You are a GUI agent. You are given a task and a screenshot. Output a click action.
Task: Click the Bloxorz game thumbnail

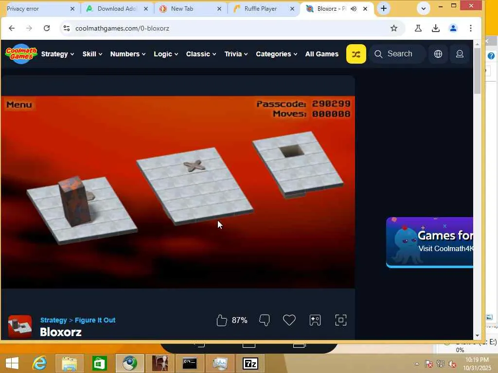click(19, 326)
